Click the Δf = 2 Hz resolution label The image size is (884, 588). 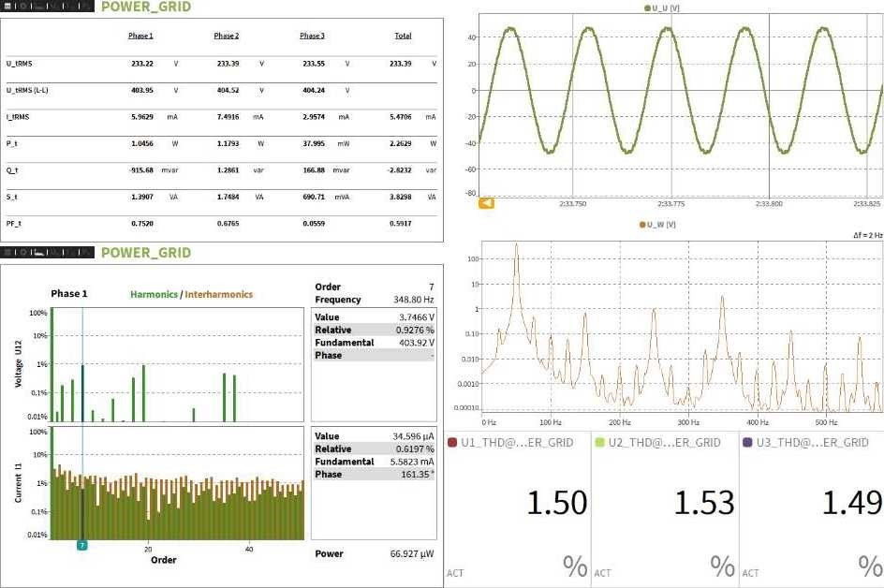[x=866, y=238]
